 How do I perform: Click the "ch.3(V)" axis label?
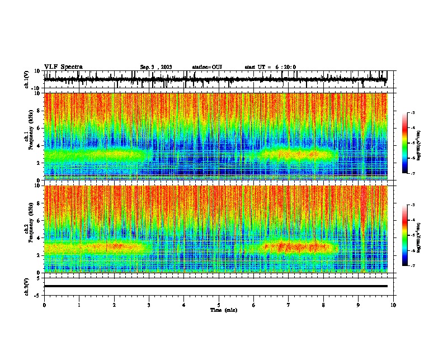click(27, 287)
